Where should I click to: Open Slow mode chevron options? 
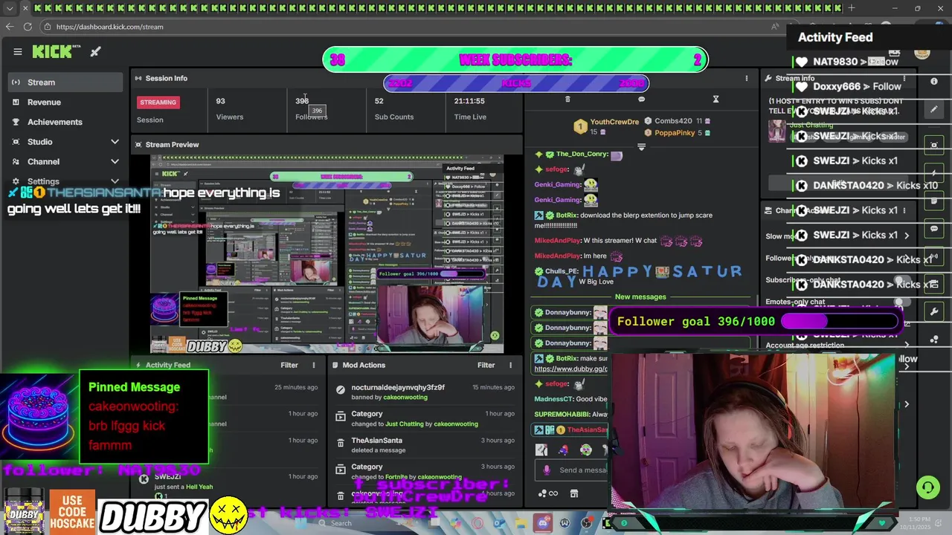(x=906, y=236)
